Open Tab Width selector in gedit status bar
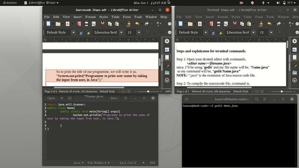 [x=99, y=163]
